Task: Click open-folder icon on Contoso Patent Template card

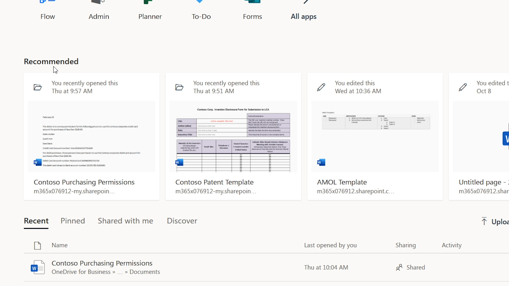Action: tap(179, 87)
